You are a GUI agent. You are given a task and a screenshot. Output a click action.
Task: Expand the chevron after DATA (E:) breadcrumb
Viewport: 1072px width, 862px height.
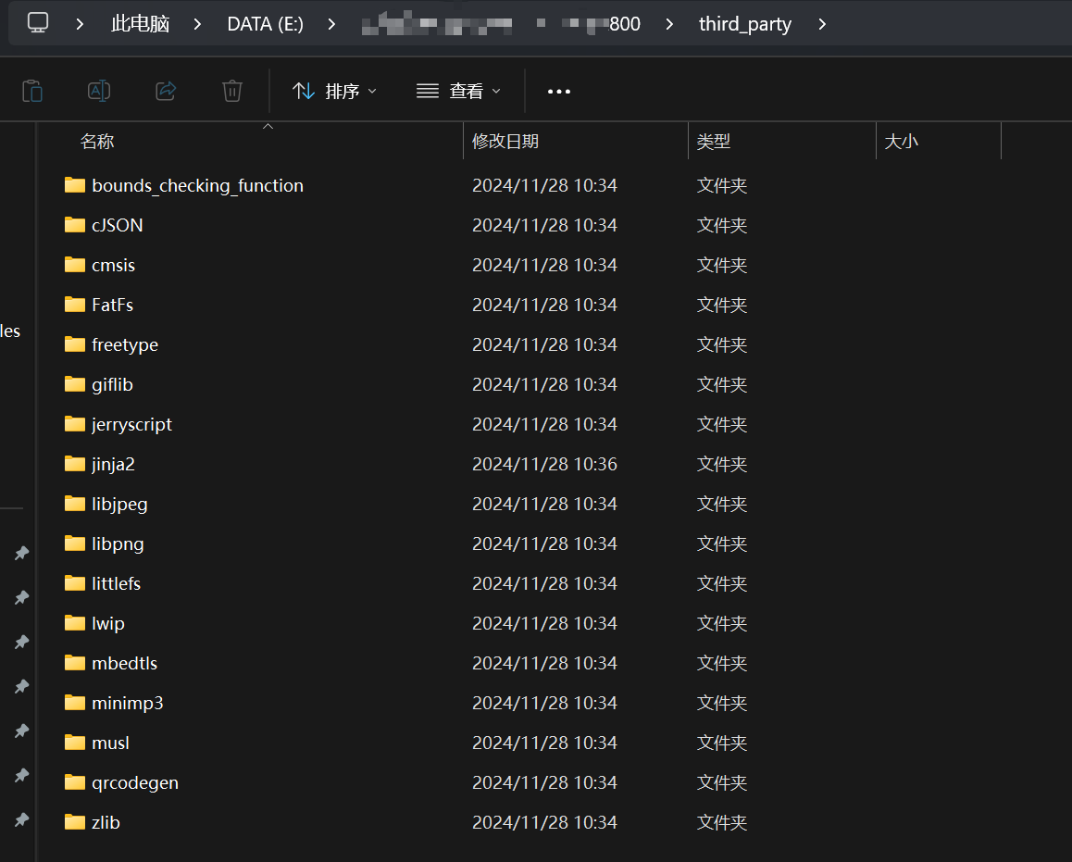click(331, 25)
